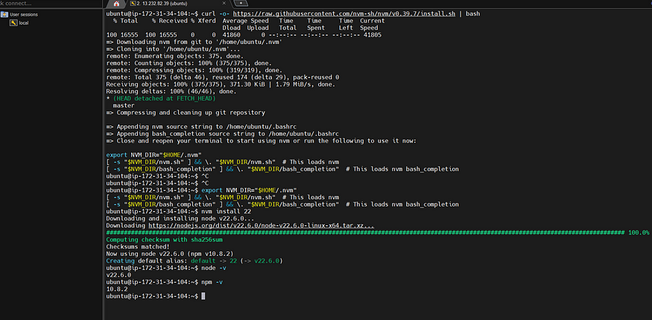Select the User sessions tree item label

tap(24, 15)
